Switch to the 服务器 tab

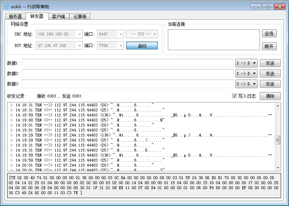(x=15, y=16)
